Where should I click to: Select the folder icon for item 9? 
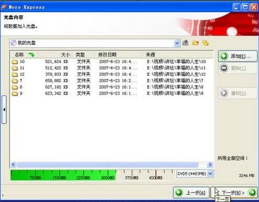[15, 93]
